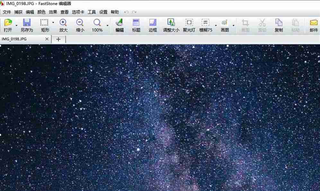Screen dimensions: 320x191
Task: Open the 文件 menu
Action: 7,12
